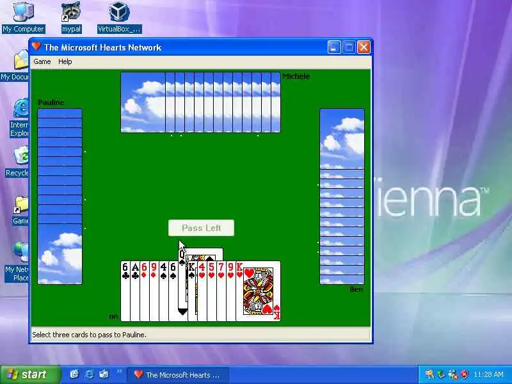
Task: Close the Microsoft Hearts Network window
Action: (x=364, y=47)
